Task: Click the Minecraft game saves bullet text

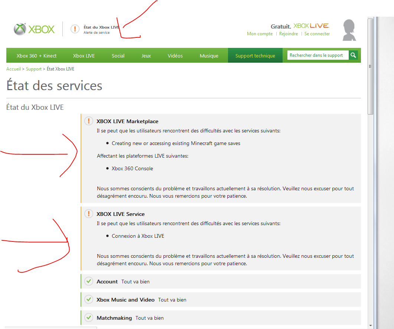Action: point(176,143)
